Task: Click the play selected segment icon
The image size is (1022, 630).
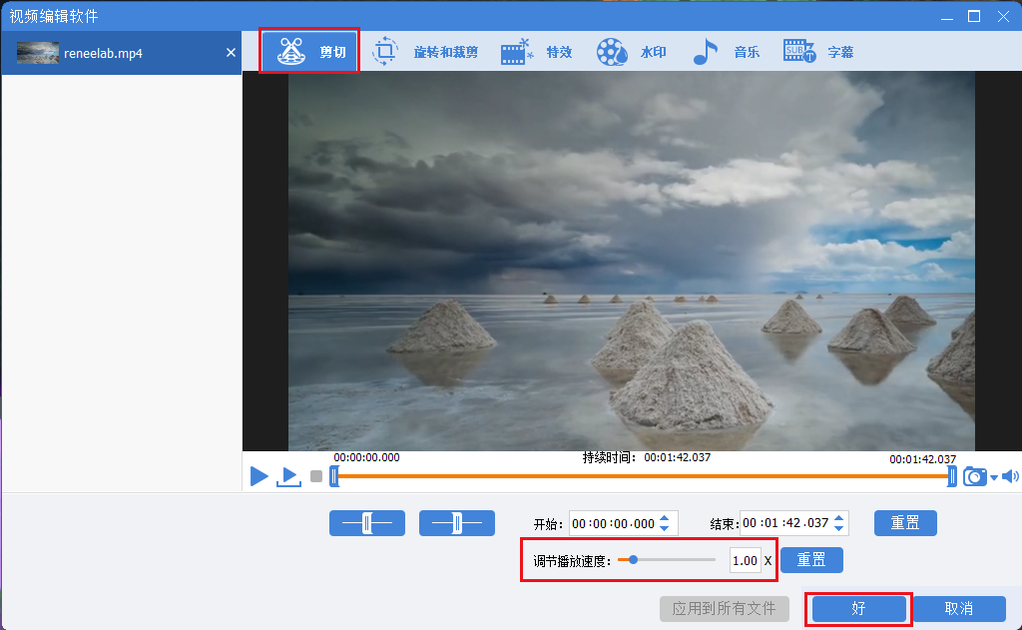Action: click(288, 476)
